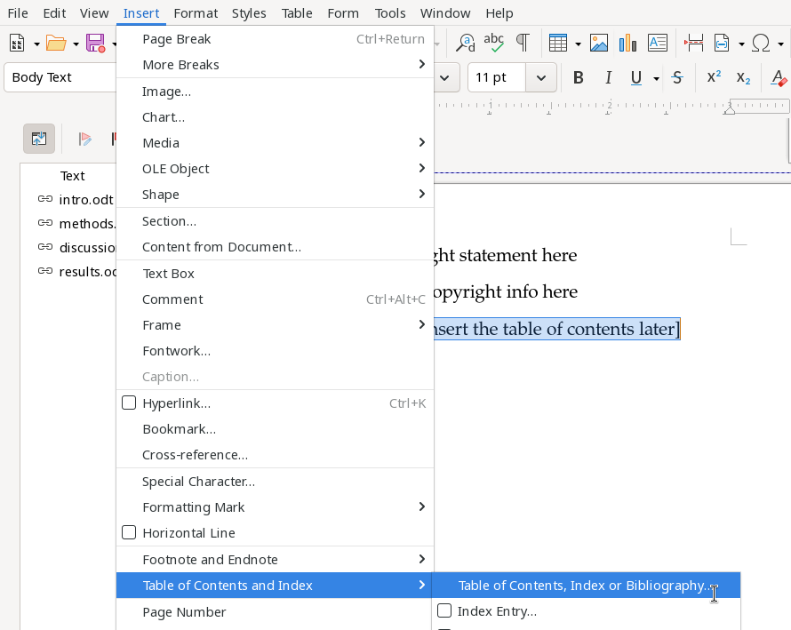The height and width of the screenshot is (630, 791).
Task: Open the Open-file dropdown arrow
Action: click(76, 44)
